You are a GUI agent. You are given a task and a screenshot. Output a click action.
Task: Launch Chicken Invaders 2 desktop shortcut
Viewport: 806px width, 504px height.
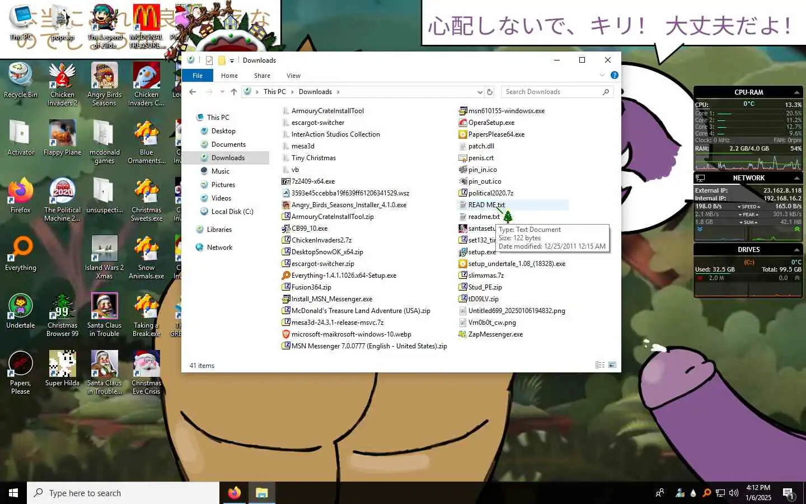62,84
